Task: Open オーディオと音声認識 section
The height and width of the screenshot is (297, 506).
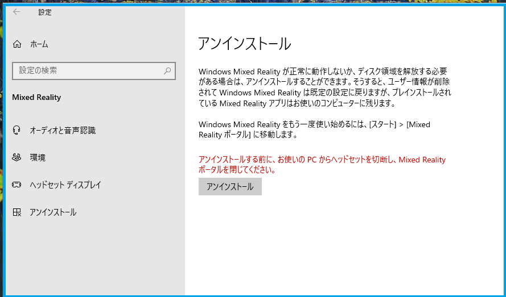Action: point(63,131)
